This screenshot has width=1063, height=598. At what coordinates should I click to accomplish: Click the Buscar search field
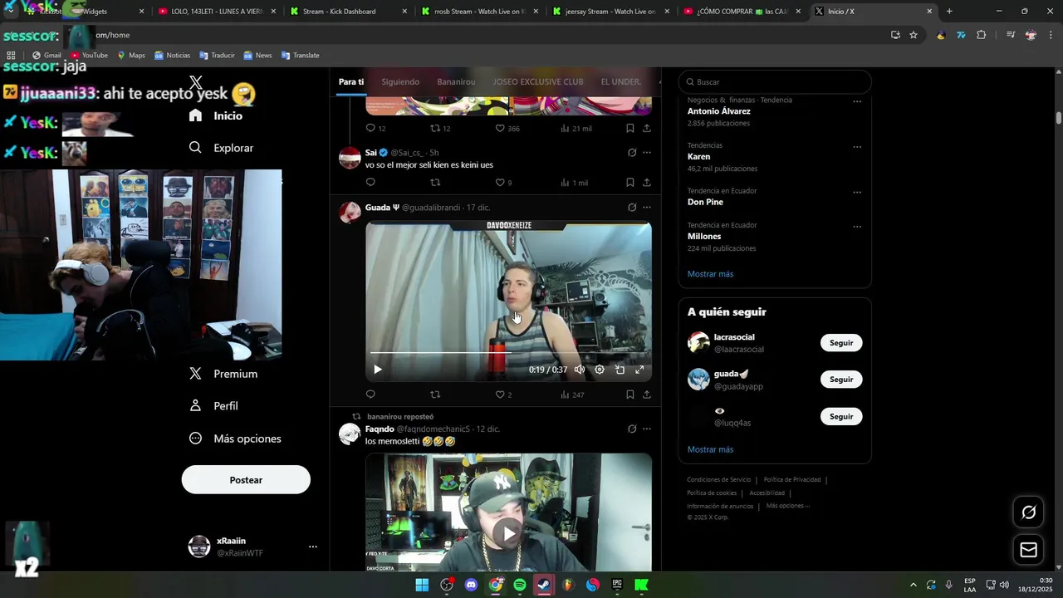click(775, 82)
